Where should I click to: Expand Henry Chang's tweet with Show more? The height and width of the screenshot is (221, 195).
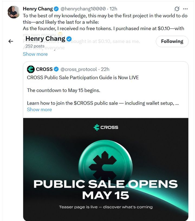pos(35,54)
